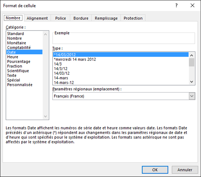Pick date type 14/03/12

tap(121, 73)
